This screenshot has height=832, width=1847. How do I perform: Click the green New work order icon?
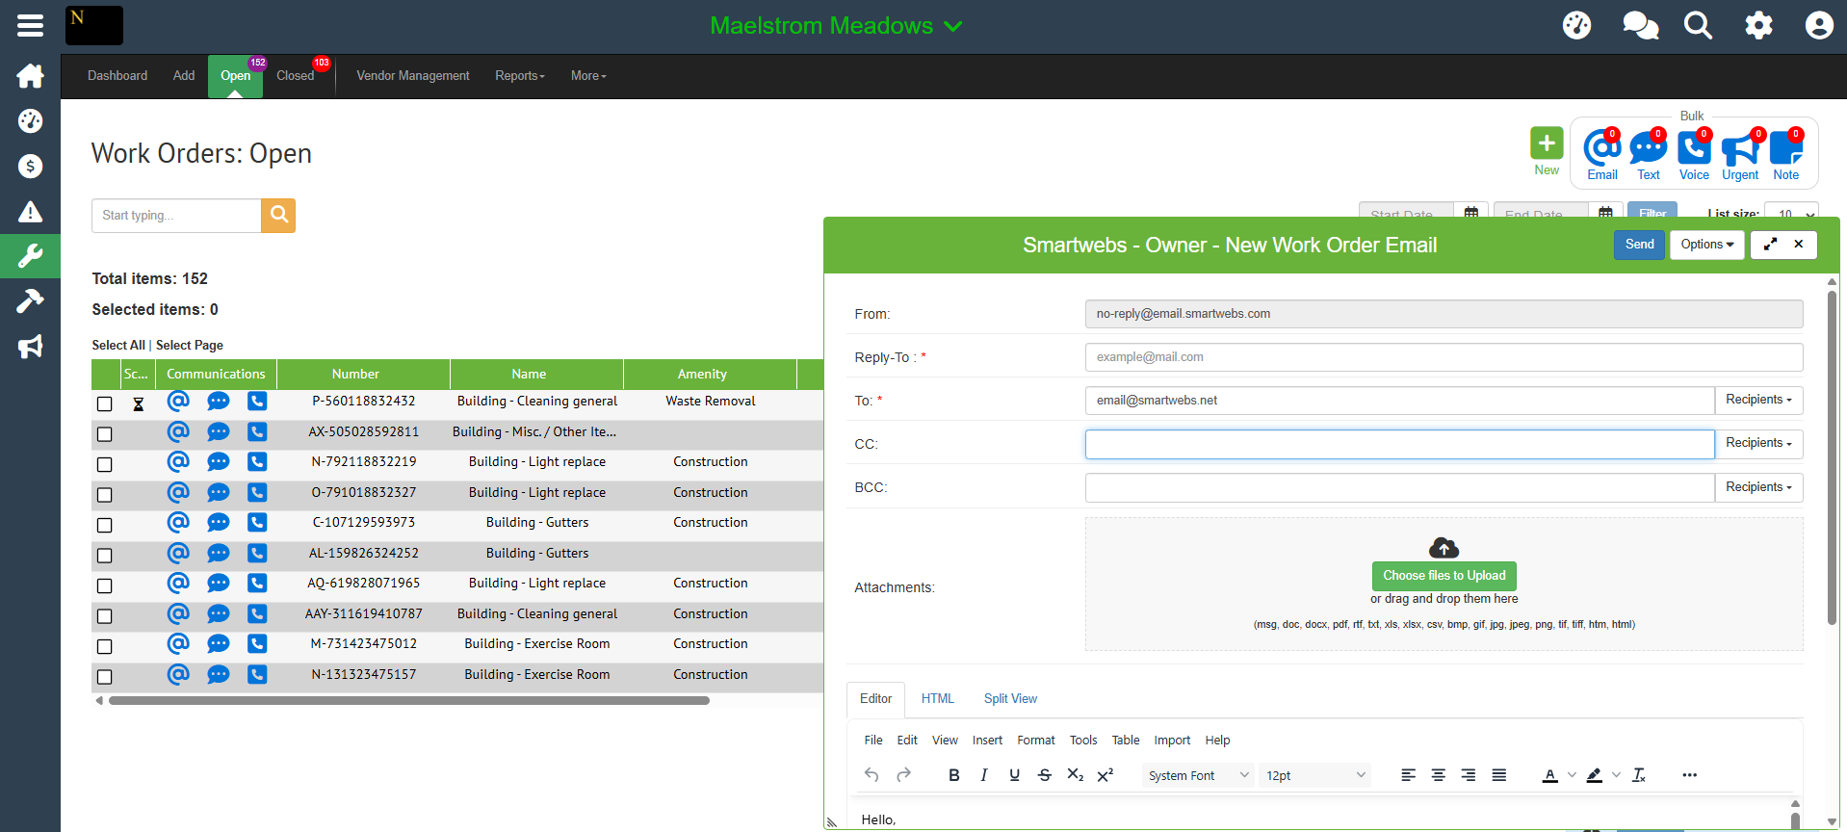1547,143
